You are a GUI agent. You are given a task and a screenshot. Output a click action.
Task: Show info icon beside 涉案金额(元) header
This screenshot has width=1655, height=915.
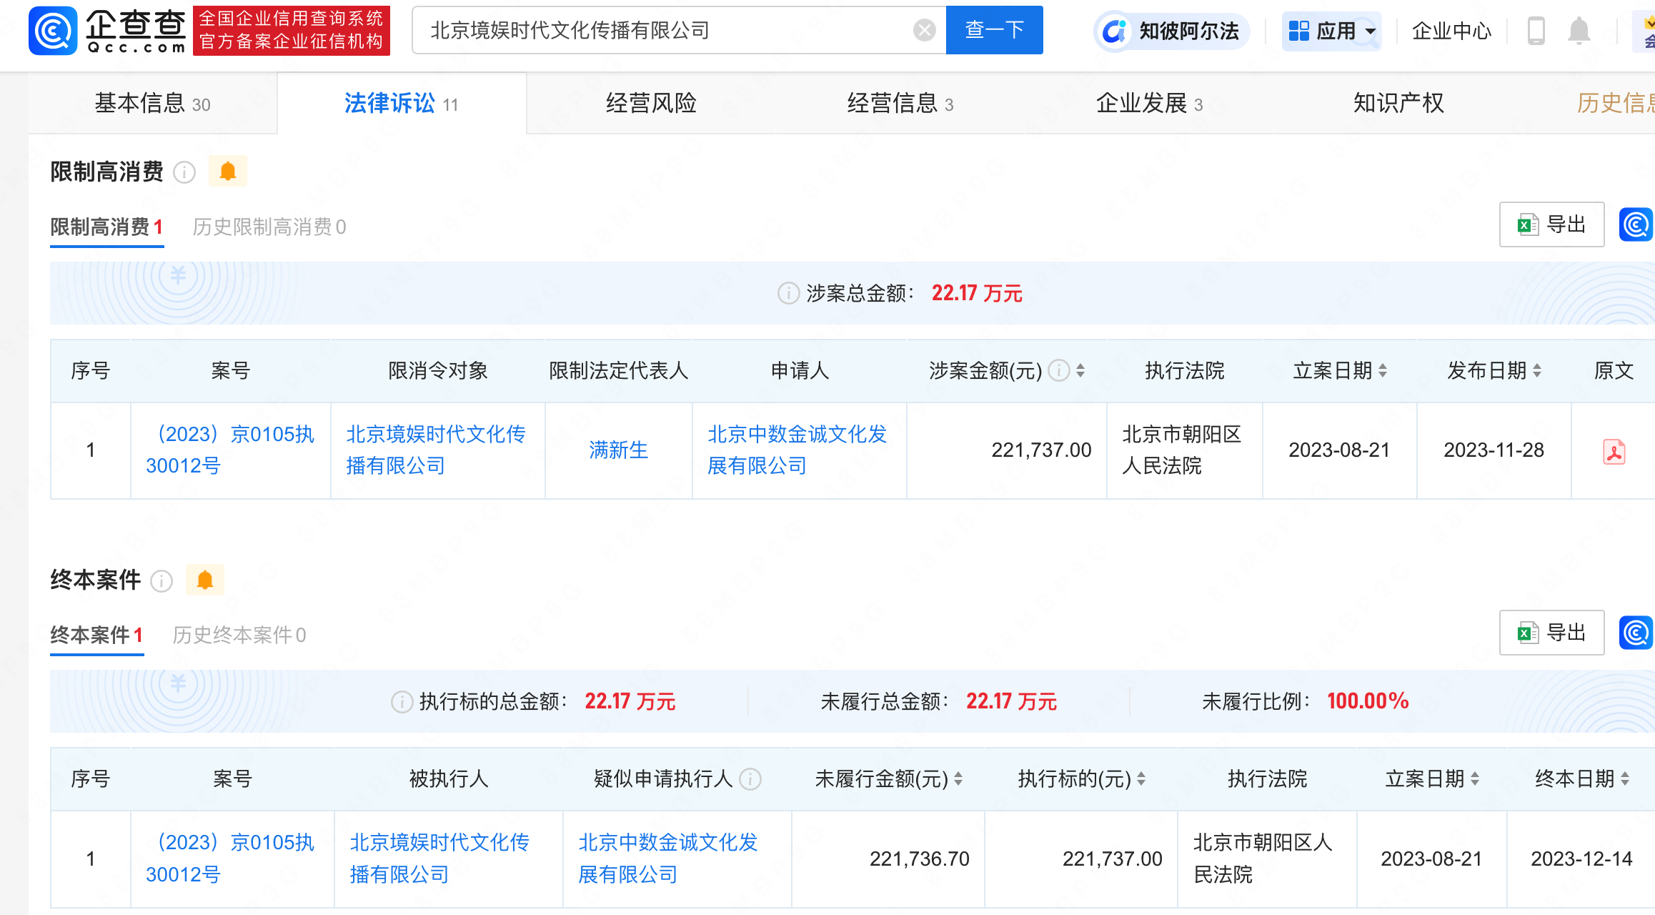1058,370
